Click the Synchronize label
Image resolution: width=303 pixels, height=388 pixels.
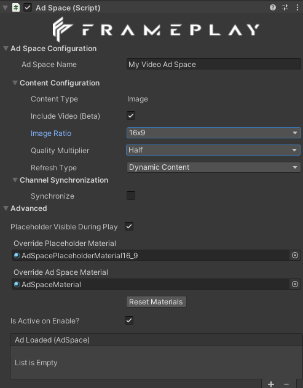click(52, 196)
